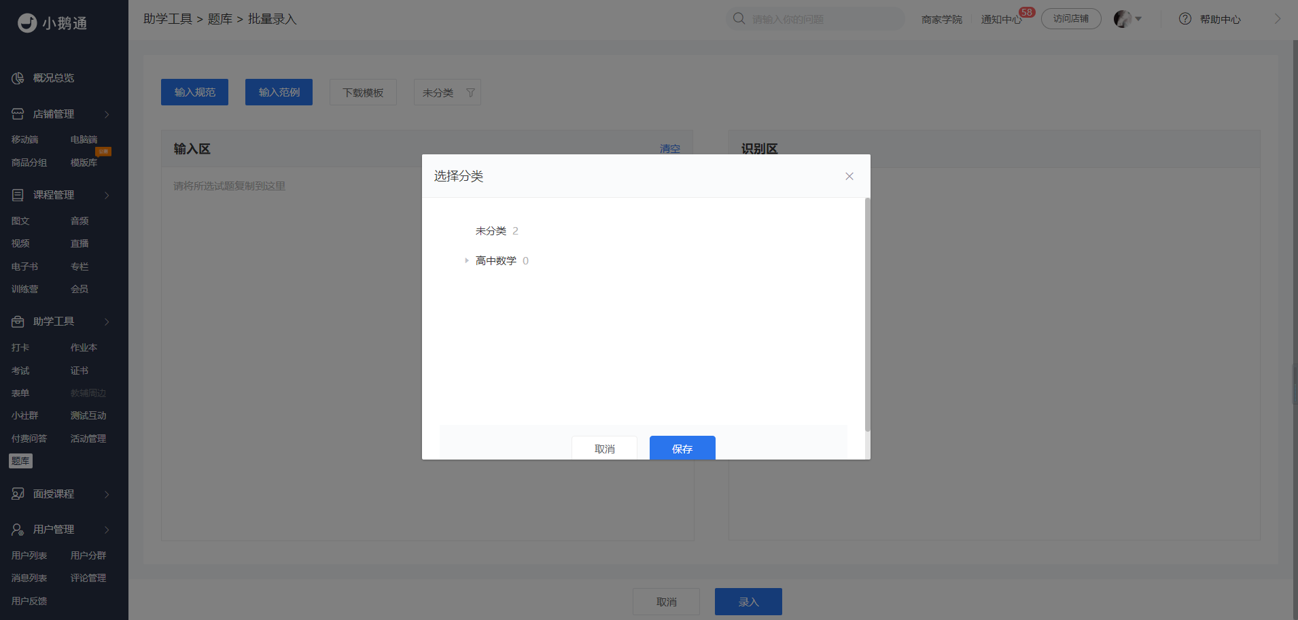Click the search question input field
This screenshot has height=620, width=1298.
(824, 19)
